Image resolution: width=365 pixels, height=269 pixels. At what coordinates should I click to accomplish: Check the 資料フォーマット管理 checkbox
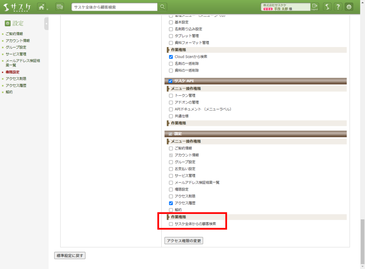(171, 43)
